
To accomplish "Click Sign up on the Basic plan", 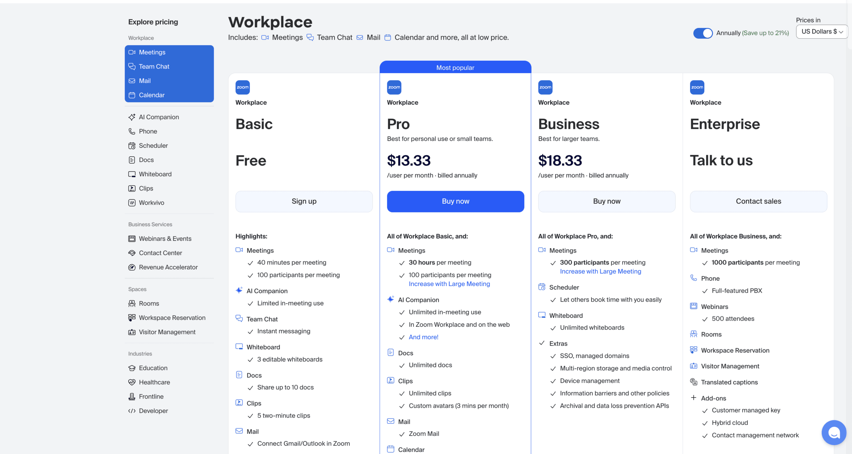I will (x=304, y=201).
